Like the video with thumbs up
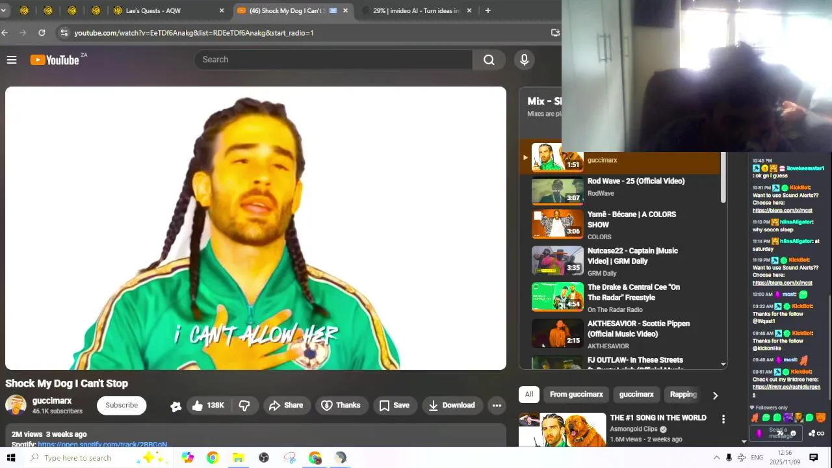832x468 pixels. [x=207, y=406]
